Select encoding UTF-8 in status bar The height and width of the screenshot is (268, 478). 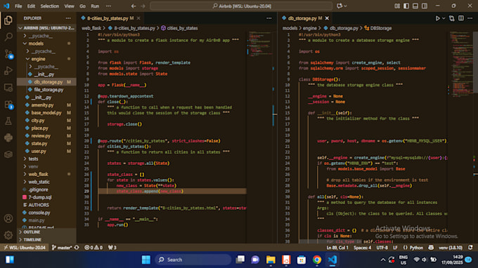(382, 248)
